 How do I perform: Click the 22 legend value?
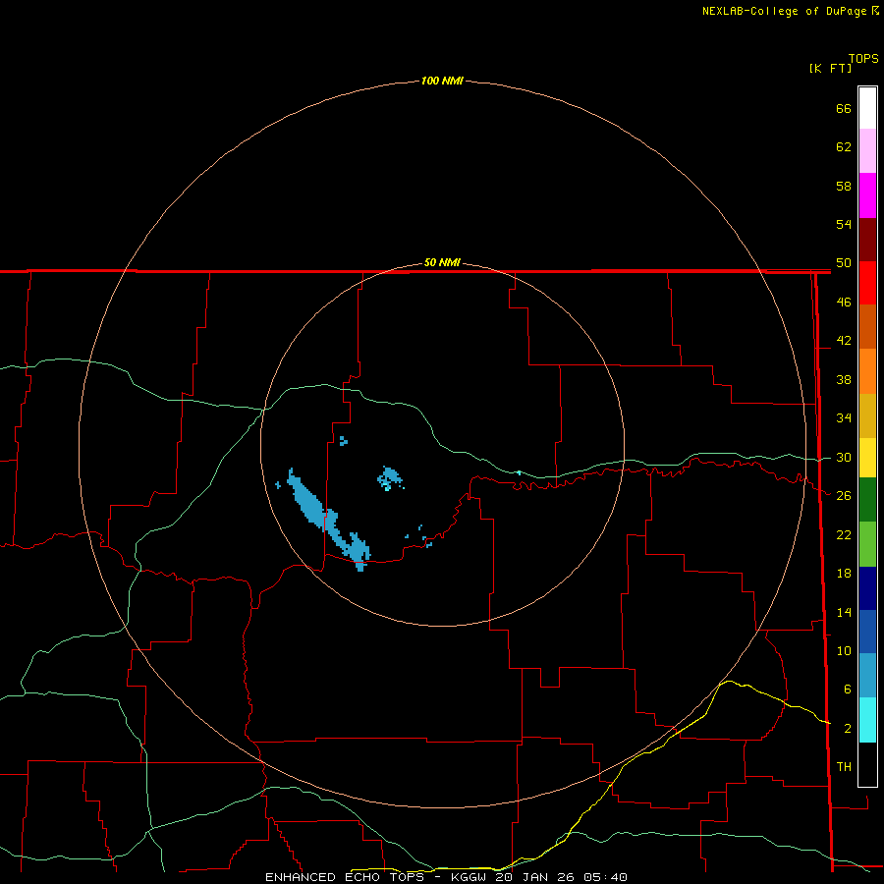(844, 534)
